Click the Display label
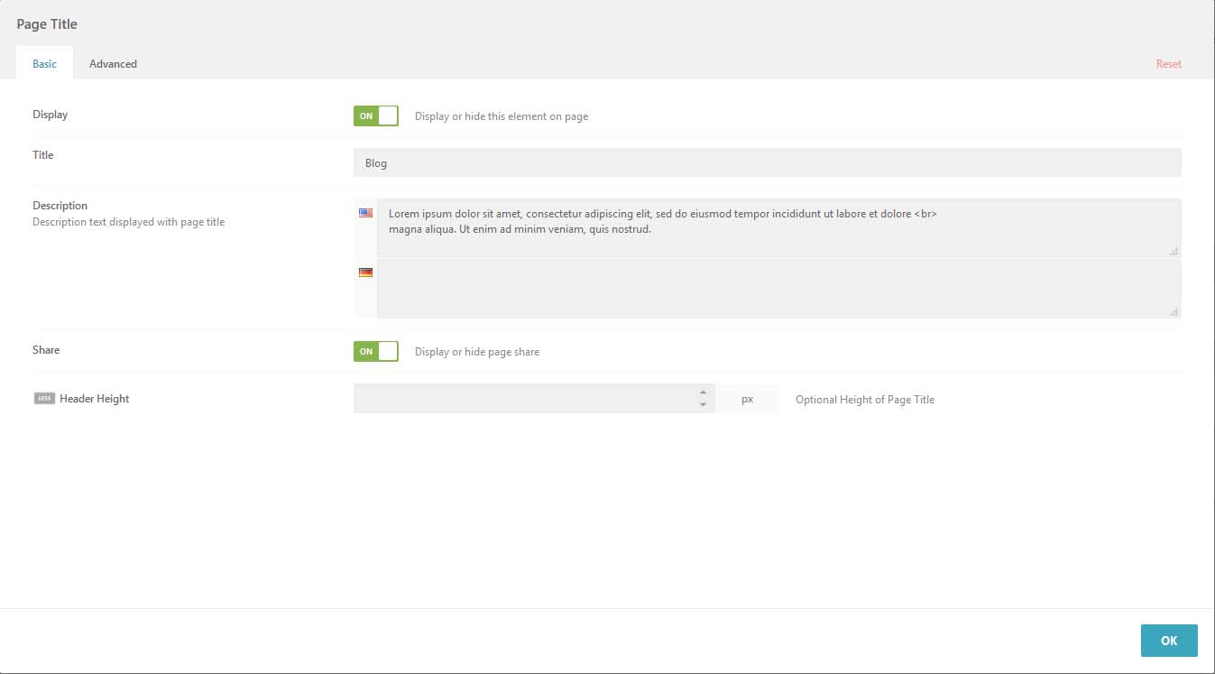1215x674 pixels. (x=50, y=115)
